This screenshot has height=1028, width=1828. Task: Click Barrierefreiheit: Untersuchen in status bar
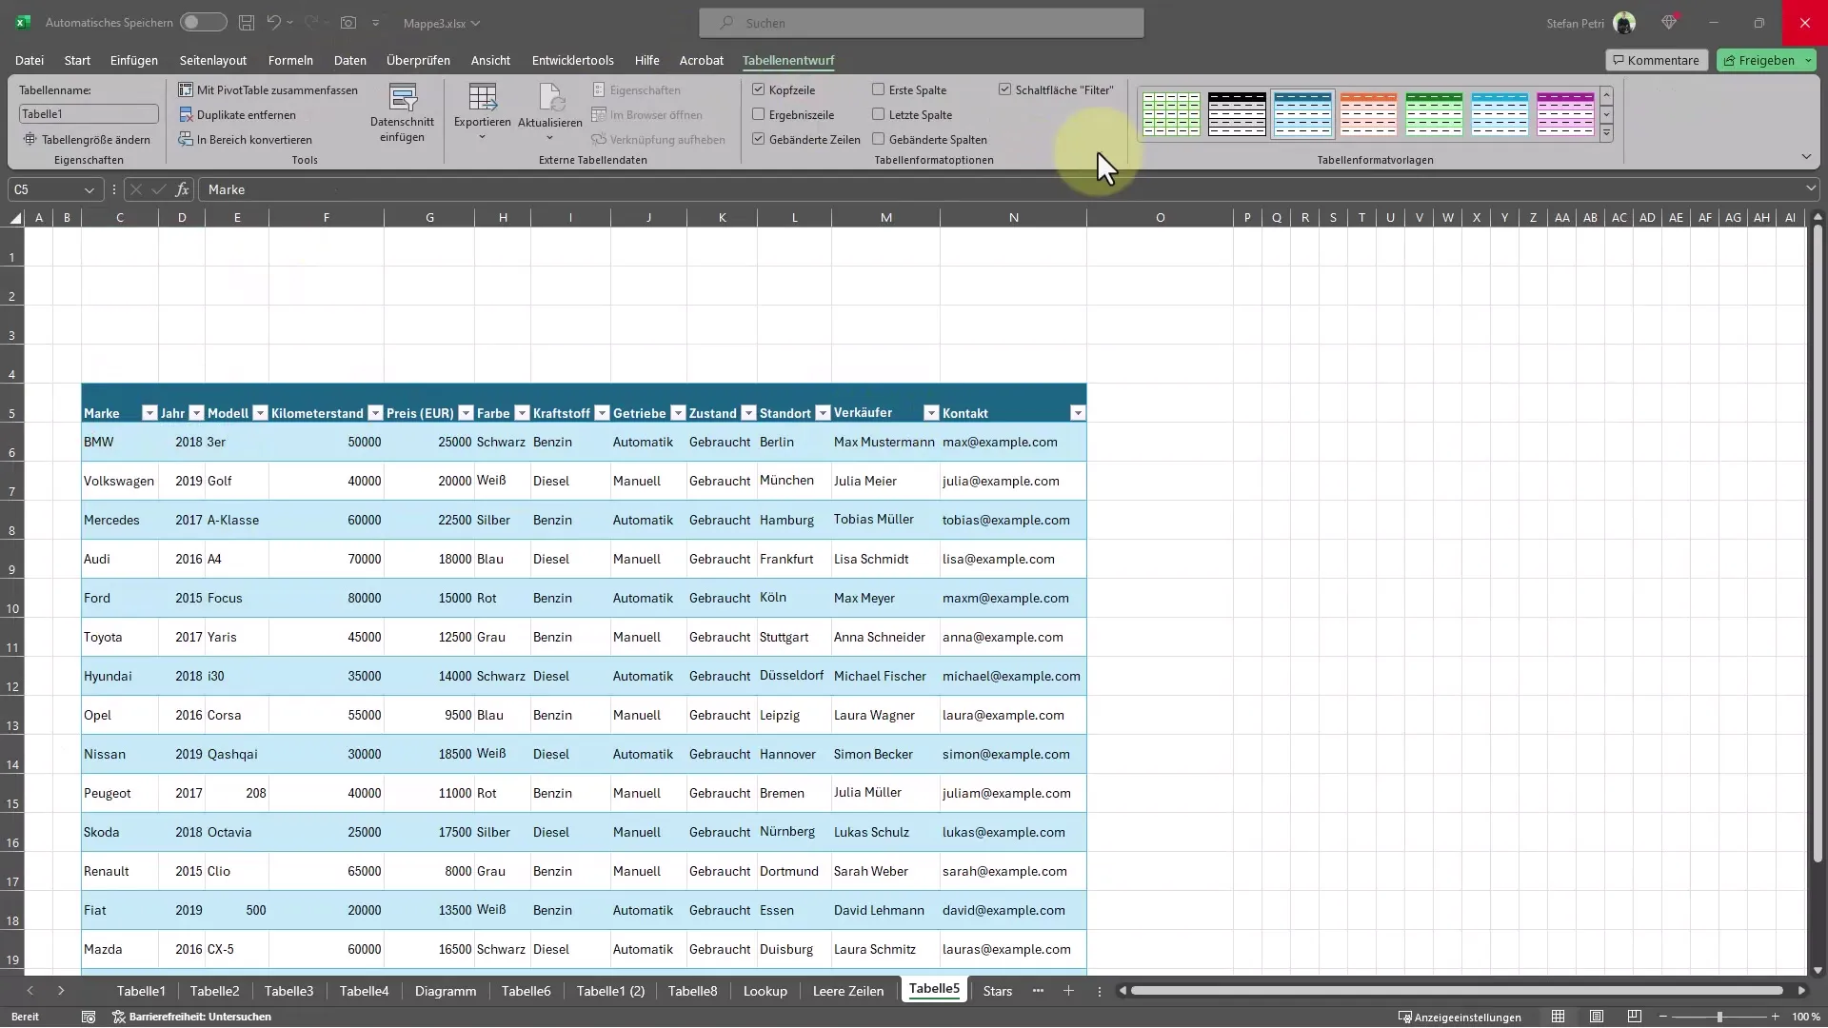pyautogui.click(x=192, y=1018)
